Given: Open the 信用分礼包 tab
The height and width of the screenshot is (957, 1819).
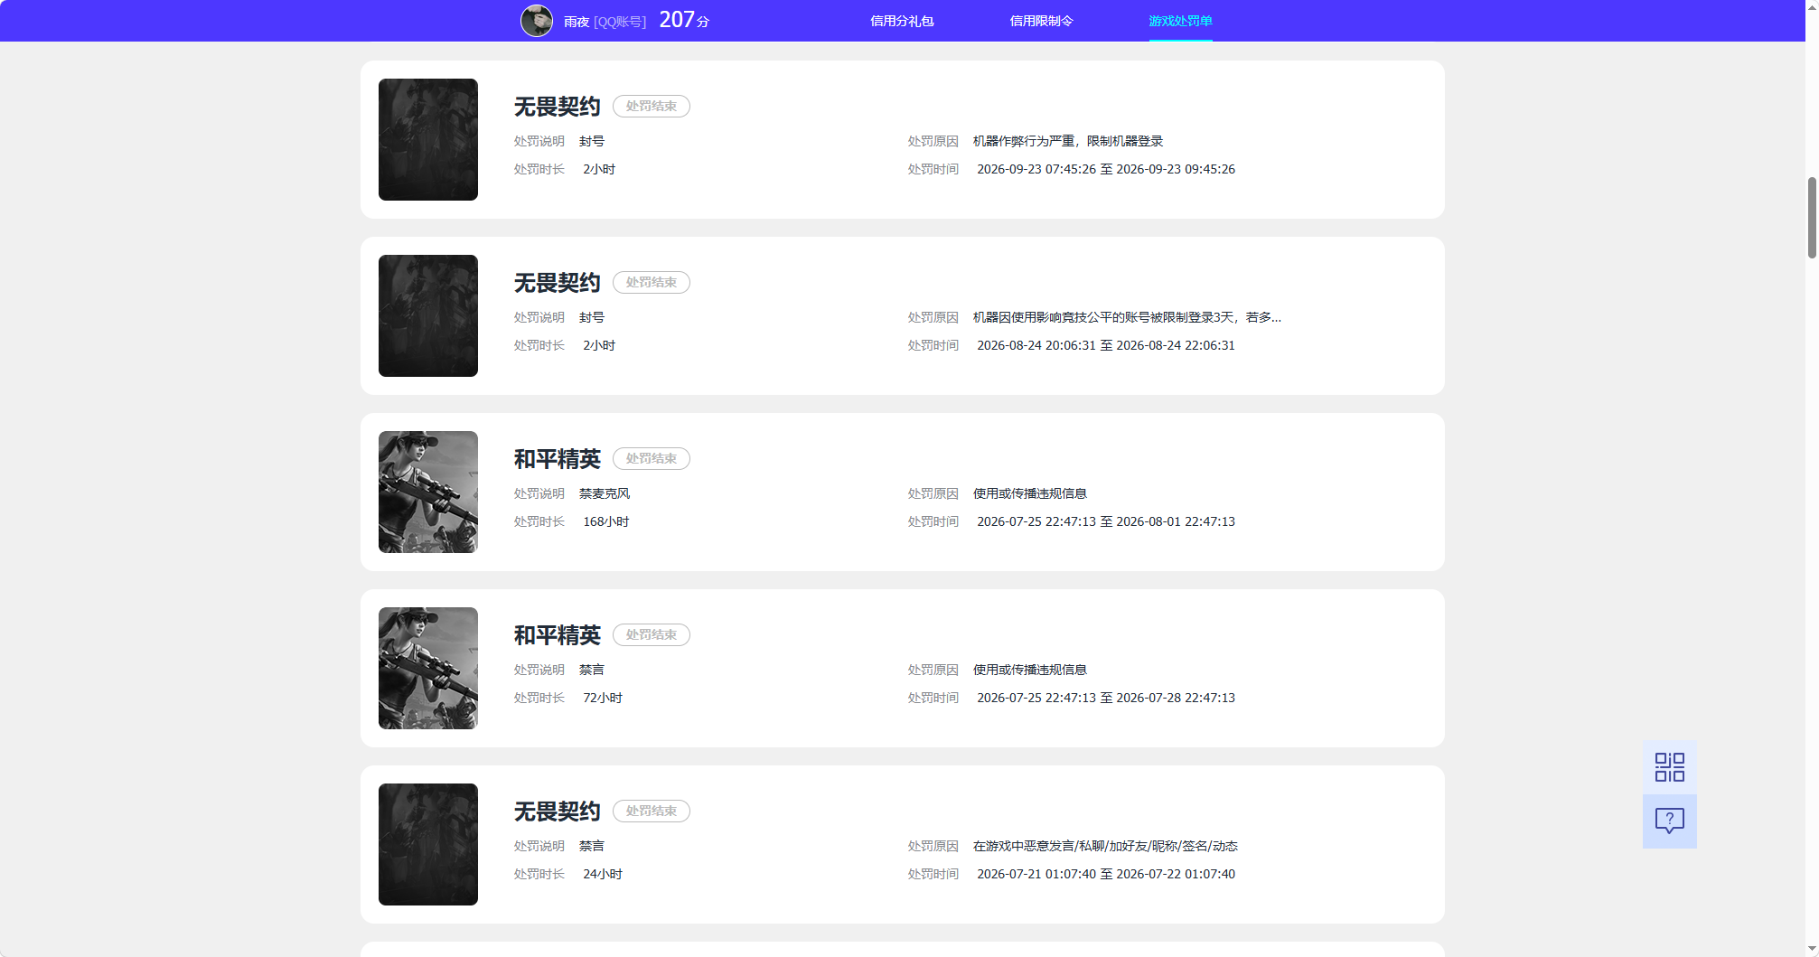Looking at the screenshot, I should click(x=902, y=21).
